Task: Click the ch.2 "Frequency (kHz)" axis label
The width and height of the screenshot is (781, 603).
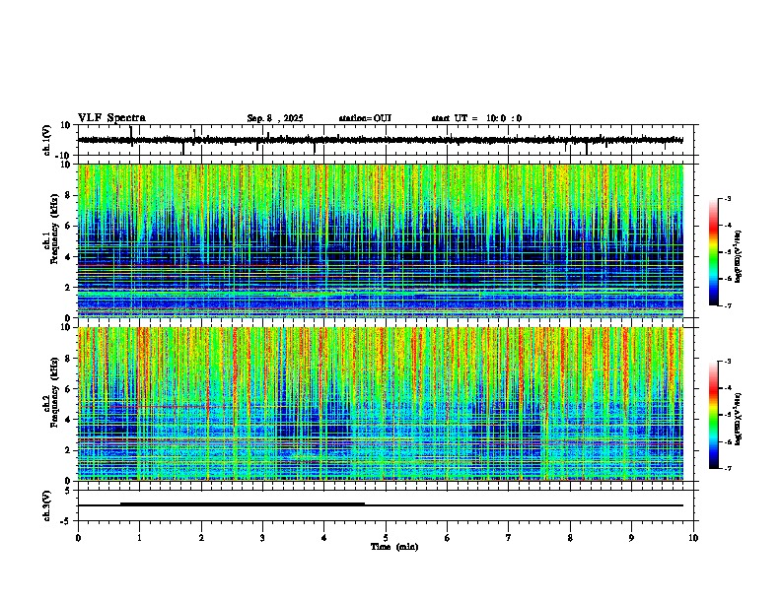Action: coord(54,392)
